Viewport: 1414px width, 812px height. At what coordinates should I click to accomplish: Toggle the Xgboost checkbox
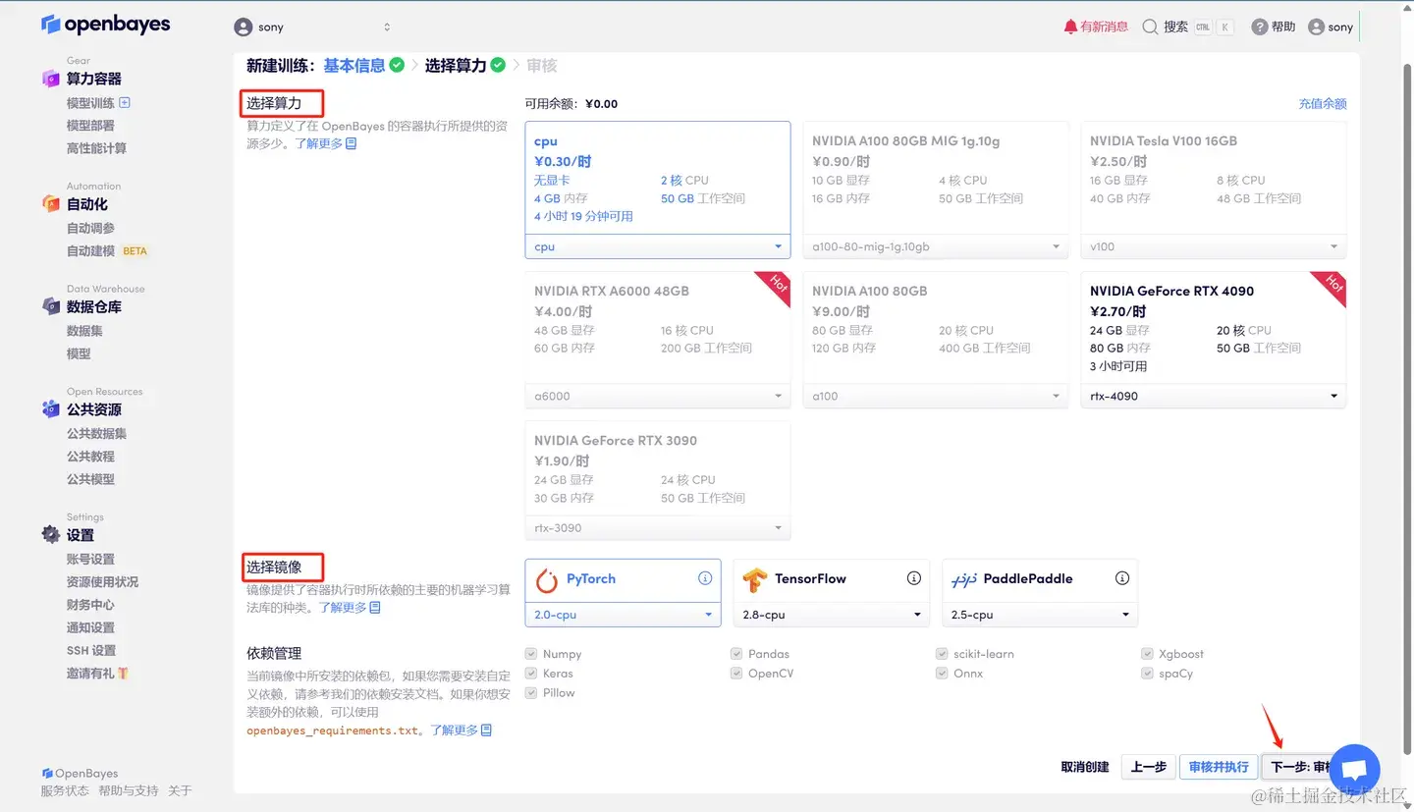tap(1147, 654)
